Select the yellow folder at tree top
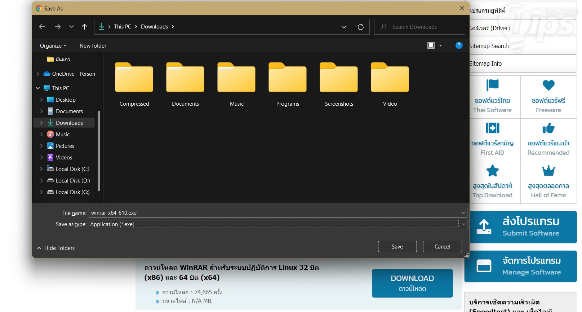The width and height of the screenshot is (582, 312). (x=58, y=59)
